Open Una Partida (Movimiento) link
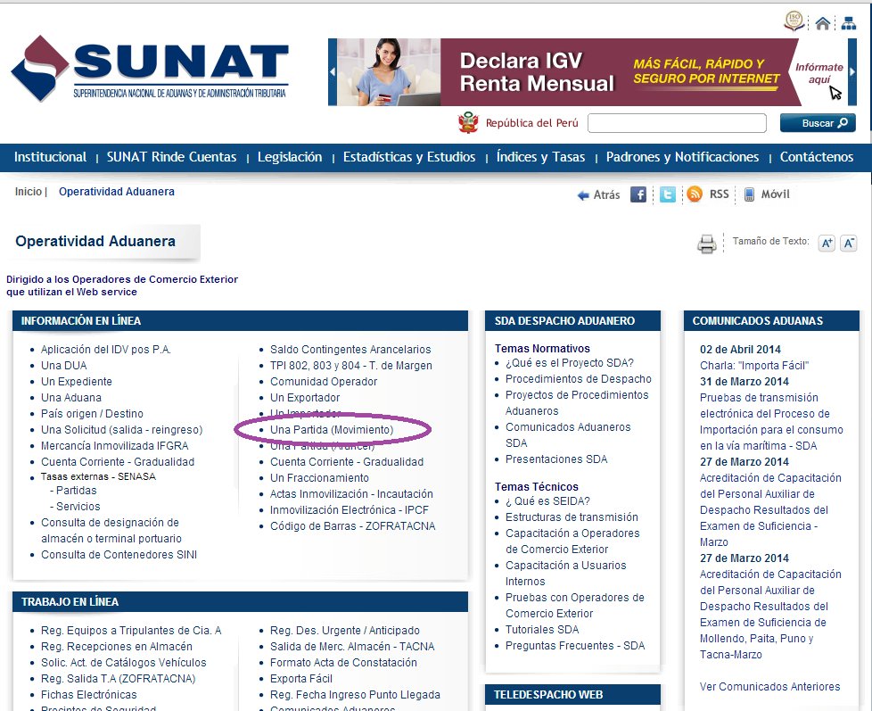872x711 pixels. [x=332, y=429]
